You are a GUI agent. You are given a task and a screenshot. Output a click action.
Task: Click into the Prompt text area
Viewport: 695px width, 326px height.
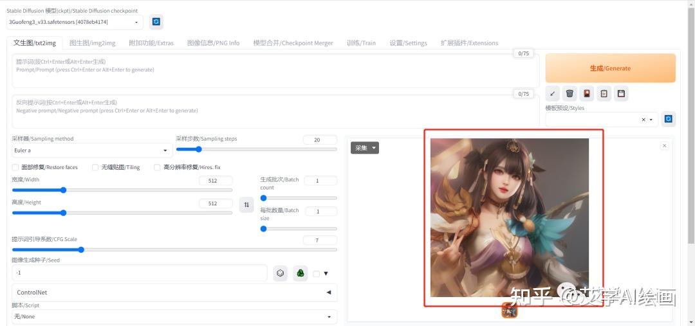(275, 71)
